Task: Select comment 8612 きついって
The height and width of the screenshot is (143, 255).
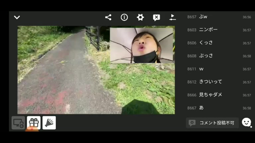Action: tap(219, 82)
